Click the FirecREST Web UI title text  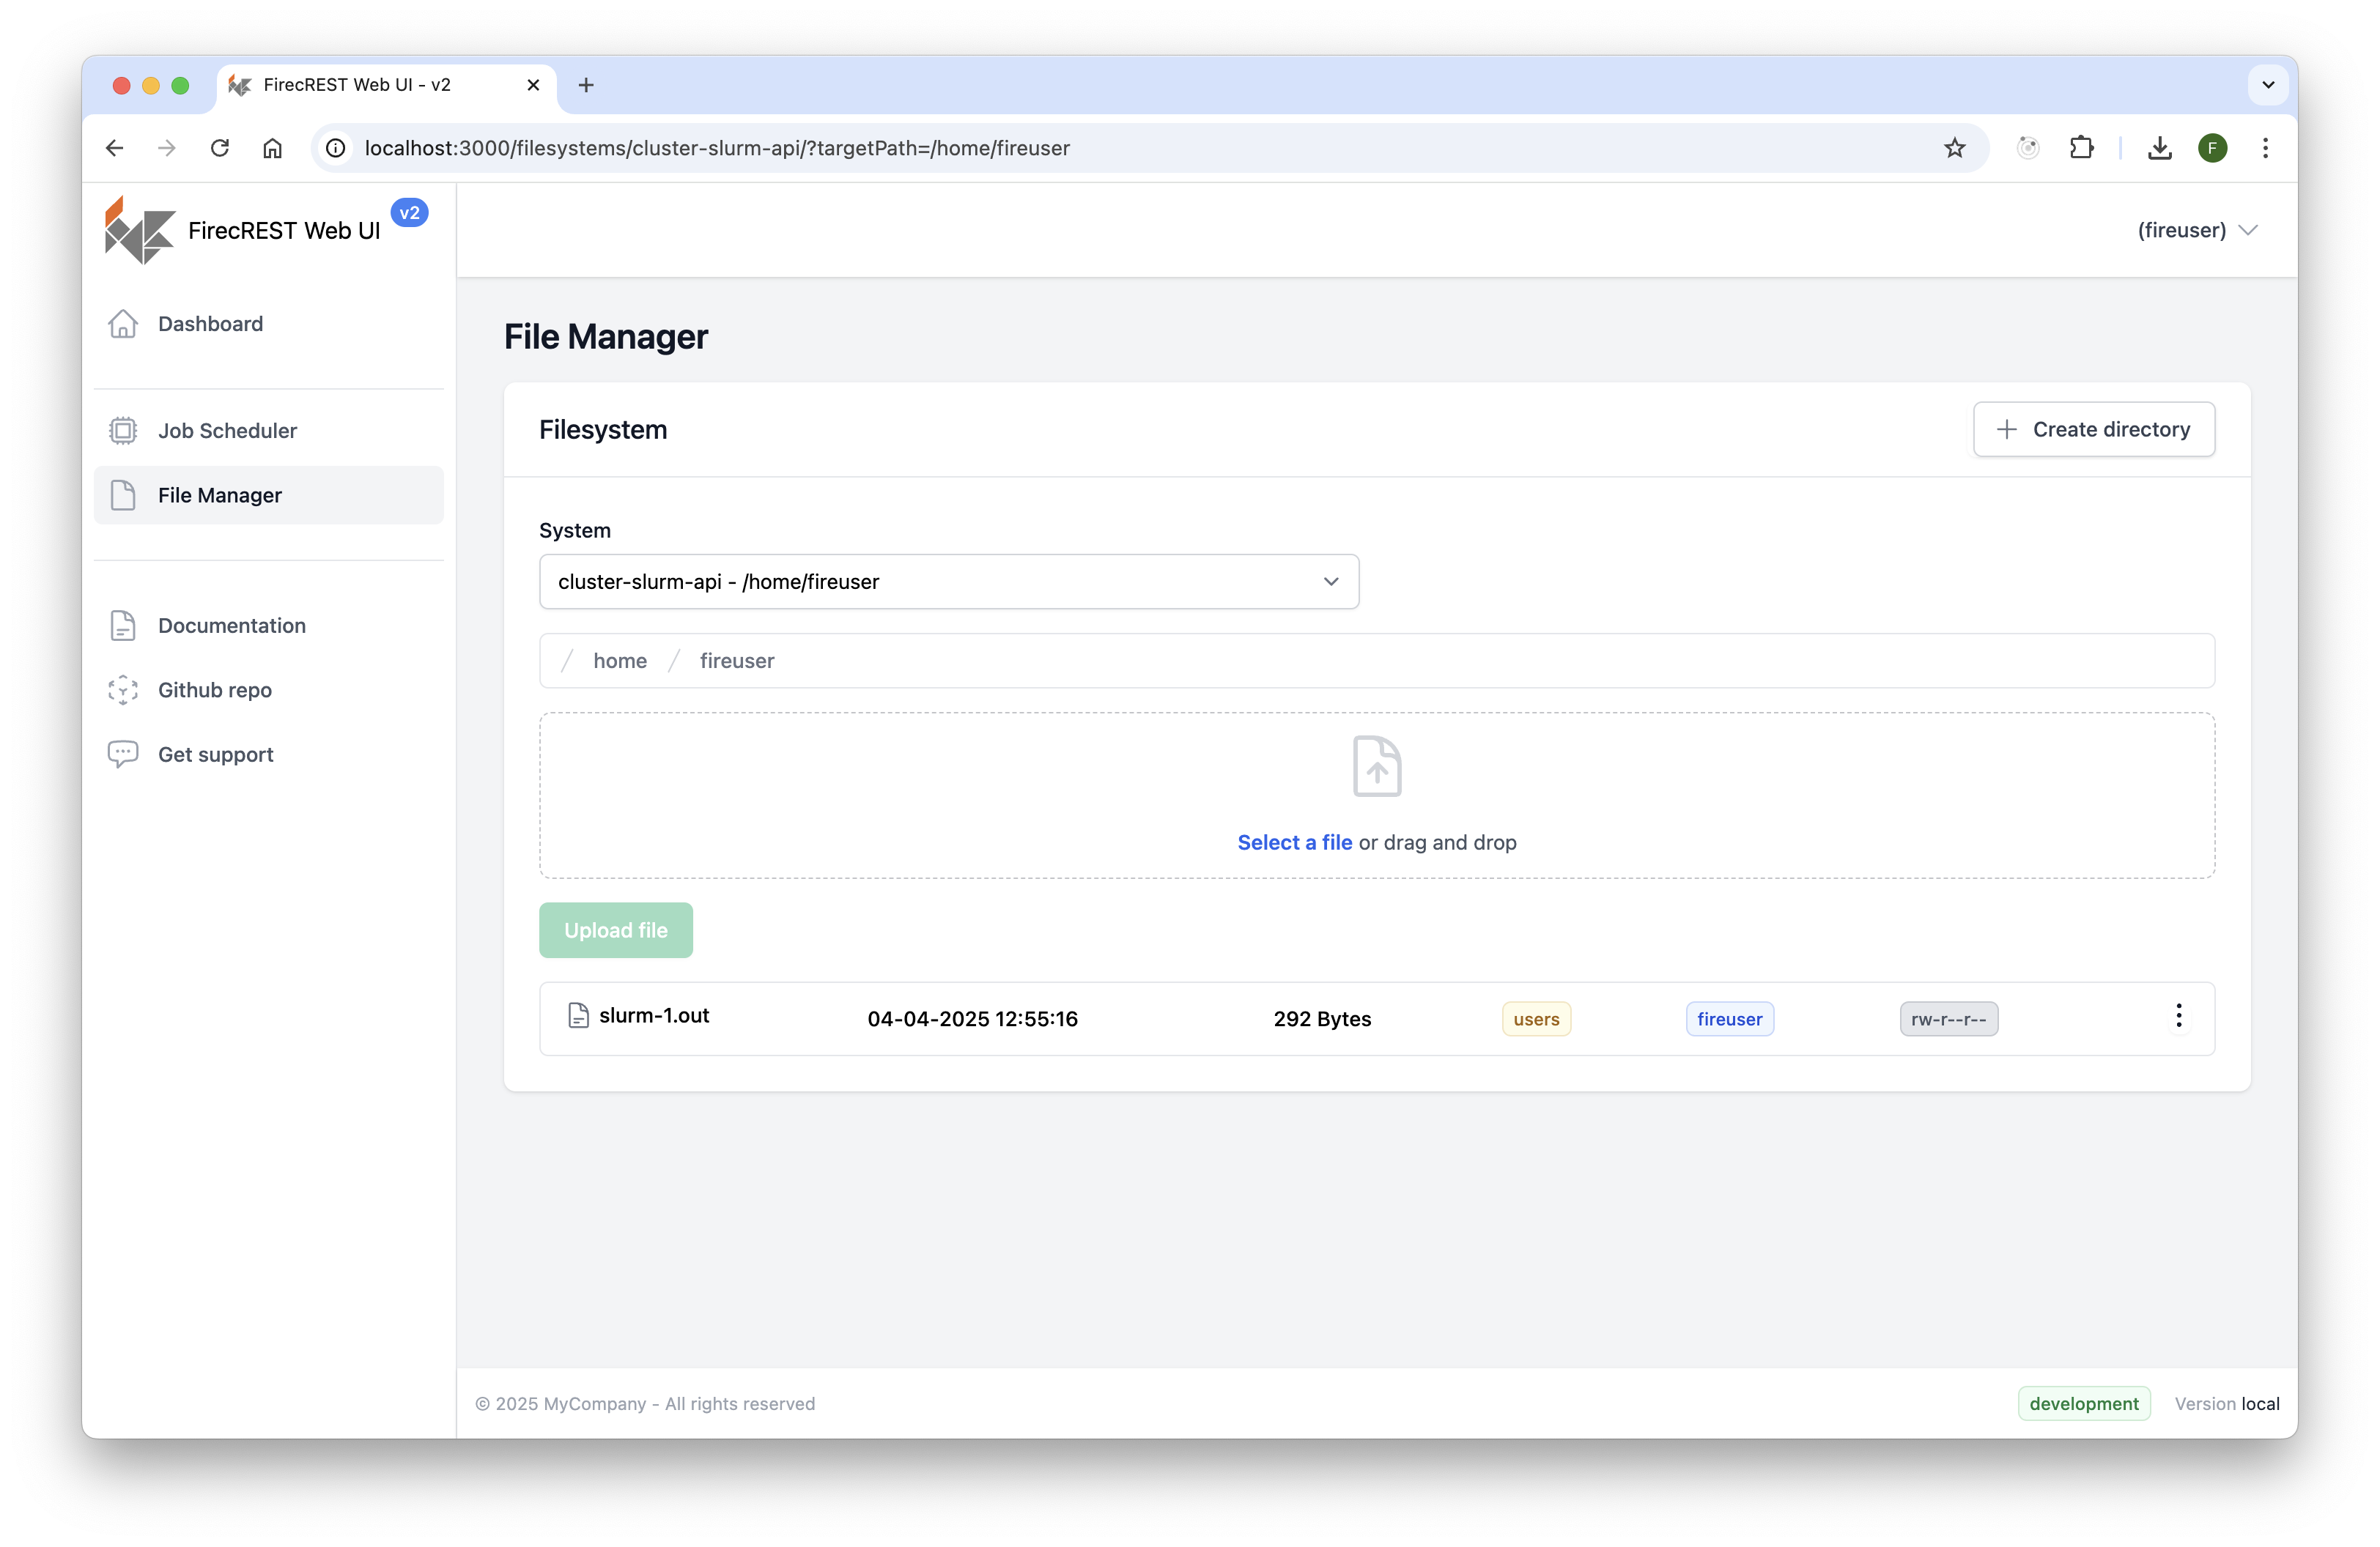click(284, 231)
